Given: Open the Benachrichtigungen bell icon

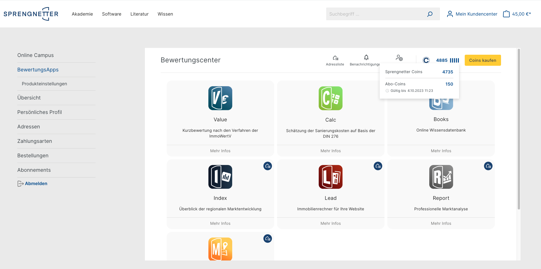Looking at the screenshot, I should click(366, 58).
